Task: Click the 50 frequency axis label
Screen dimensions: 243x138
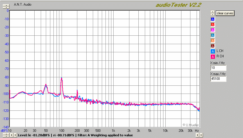Action: [46, 131]
